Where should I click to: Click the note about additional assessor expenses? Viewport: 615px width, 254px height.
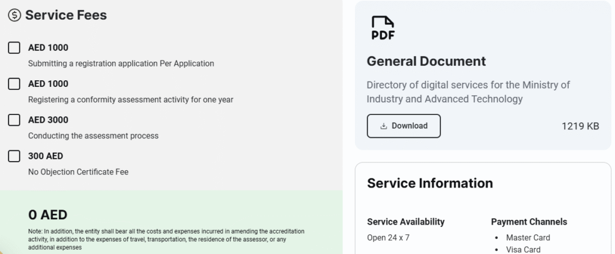166,238
